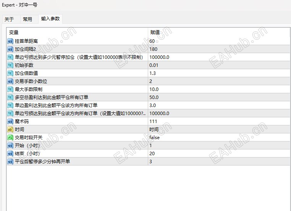Edit the 10.0 value of 最大手数限制
Image resolution: width=291 pixels, height=211 pixels.
(219, 89)
